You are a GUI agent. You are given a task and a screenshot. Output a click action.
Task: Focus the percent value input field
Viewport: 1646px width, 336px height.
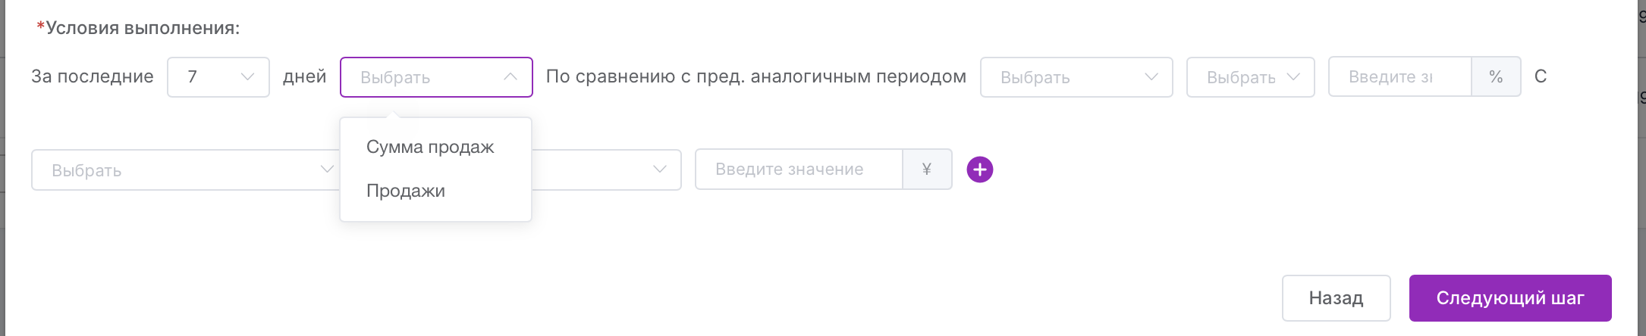coord(1399,76)
